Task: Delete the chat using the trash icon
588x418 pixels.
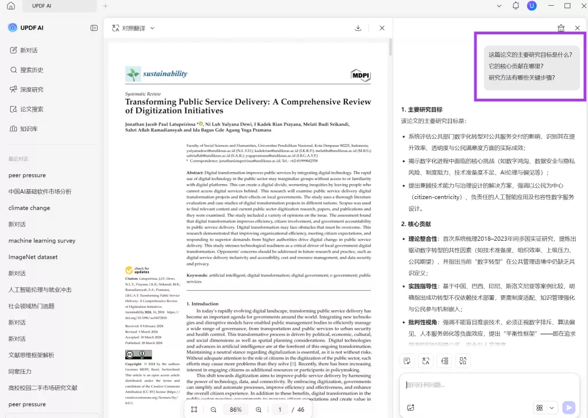Action: [x=561, y=28]
